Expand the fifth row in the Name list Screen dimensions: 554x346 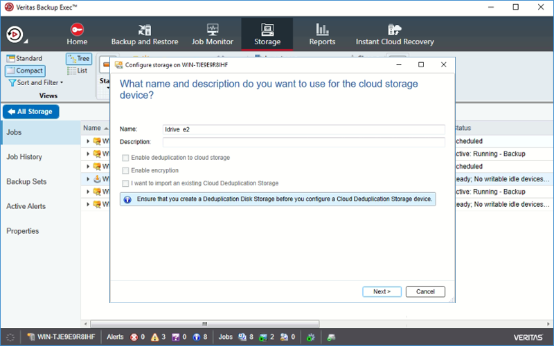(88, 192)
